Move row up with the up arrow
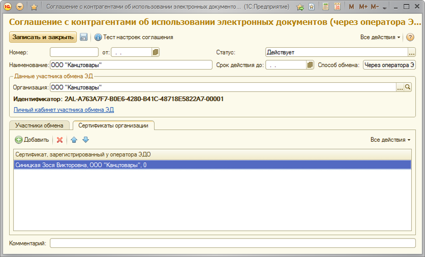The width and height of the screenshot is (425, 257). [x=74, y=140]
